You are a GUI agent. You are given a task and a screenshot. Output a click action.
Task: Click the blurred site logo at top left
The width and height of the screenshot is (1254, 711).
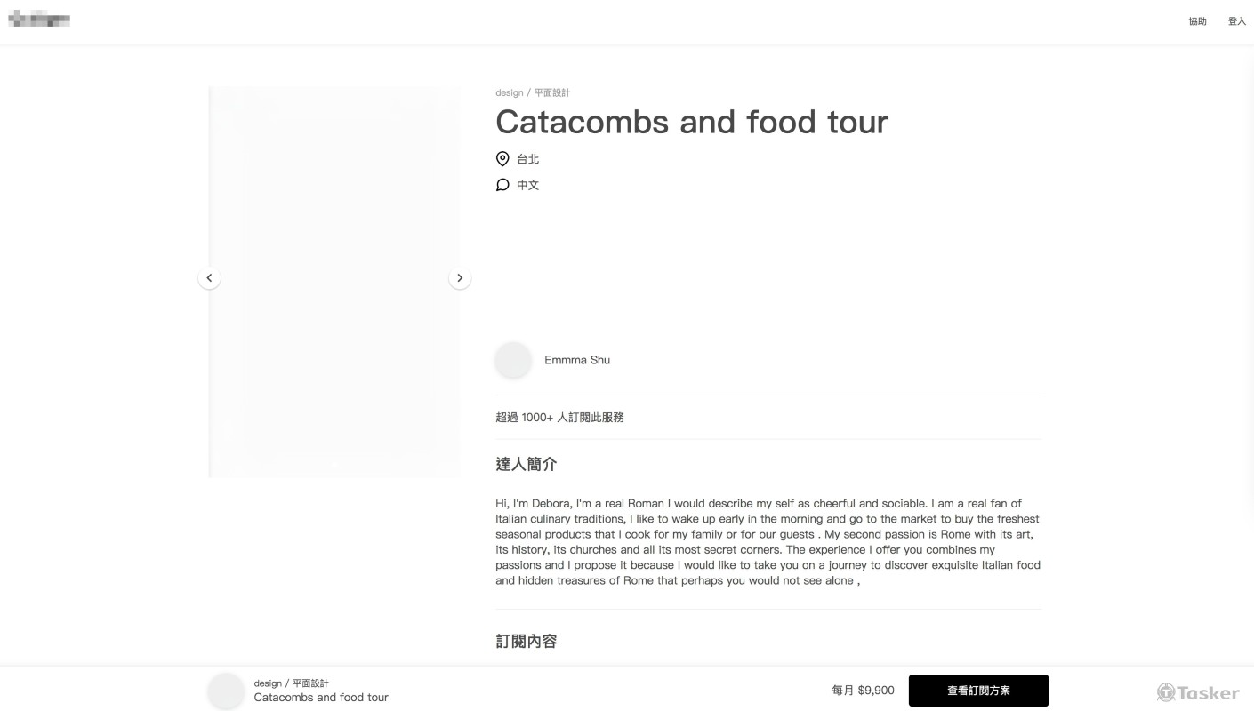coord(39,20)
